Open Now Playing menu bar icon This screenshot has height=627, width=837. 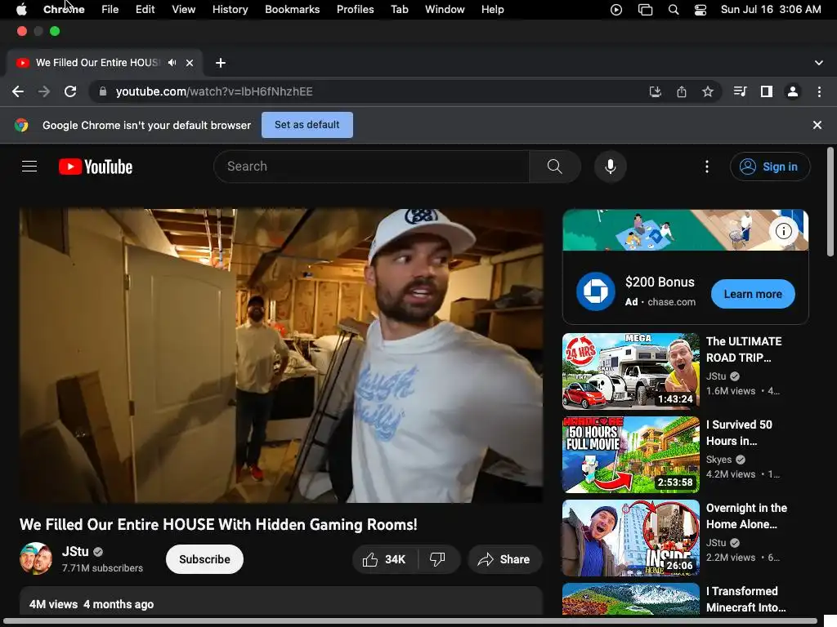pos(616,10)
